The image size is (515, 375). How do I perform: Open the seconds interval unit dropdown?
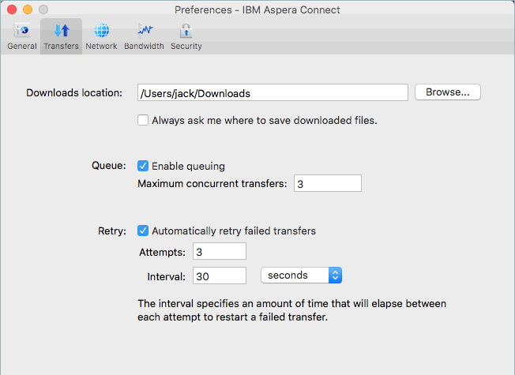[301, 276]
